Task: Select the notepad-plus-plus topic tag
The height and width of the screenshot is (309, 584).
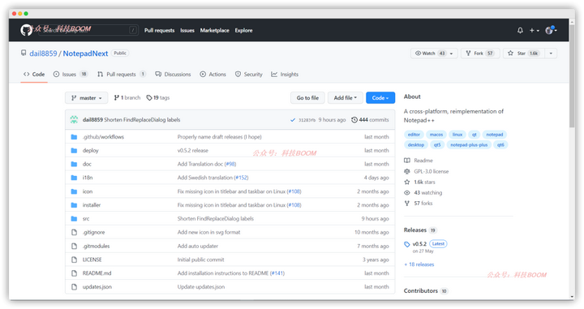Action: point(469,145)
